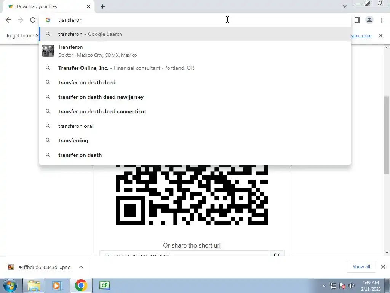Pick transfer on death deed connecticut

(x=195, y=111)
